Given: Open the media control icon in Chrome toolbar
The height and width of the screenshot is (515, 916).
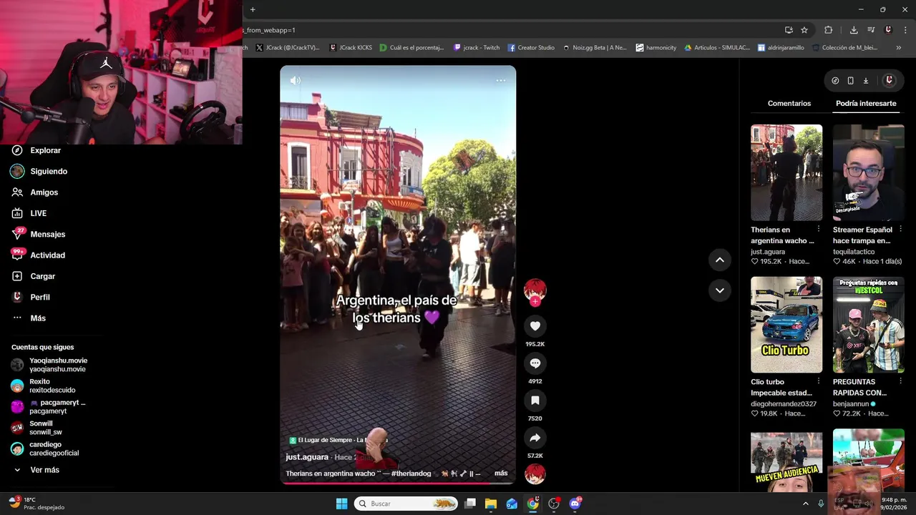Looking at the screenshot, I should point(871,30).
